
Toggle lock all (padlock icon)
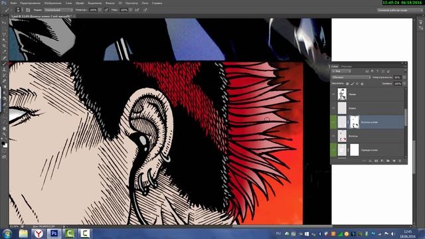click(363, 84)
